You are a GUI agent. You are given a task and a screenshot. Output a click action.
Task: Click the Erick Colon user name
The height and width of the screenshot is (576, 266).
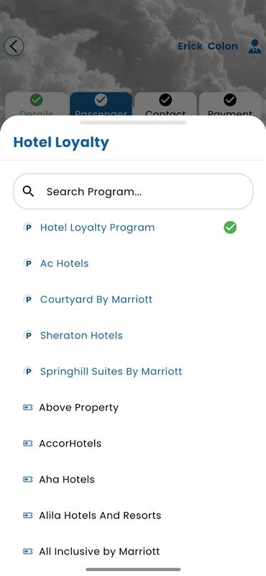coord(208,46)
